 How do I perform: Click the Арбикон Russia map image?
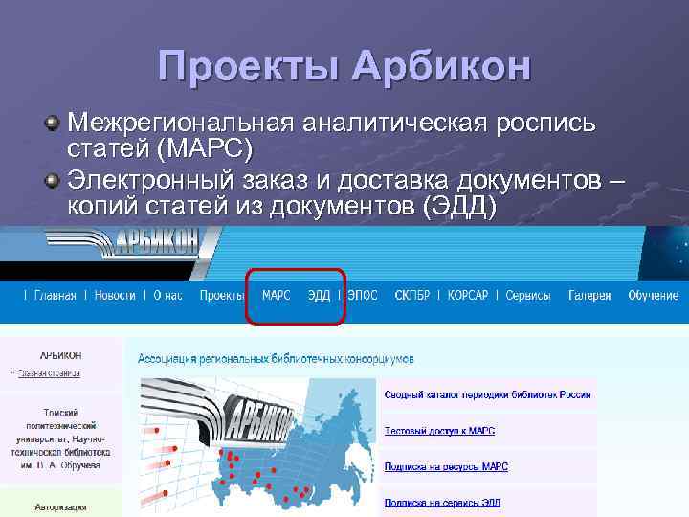(258, 446)
